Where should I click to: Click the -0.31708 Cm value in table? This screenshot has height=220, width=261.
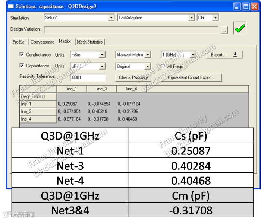191,210
